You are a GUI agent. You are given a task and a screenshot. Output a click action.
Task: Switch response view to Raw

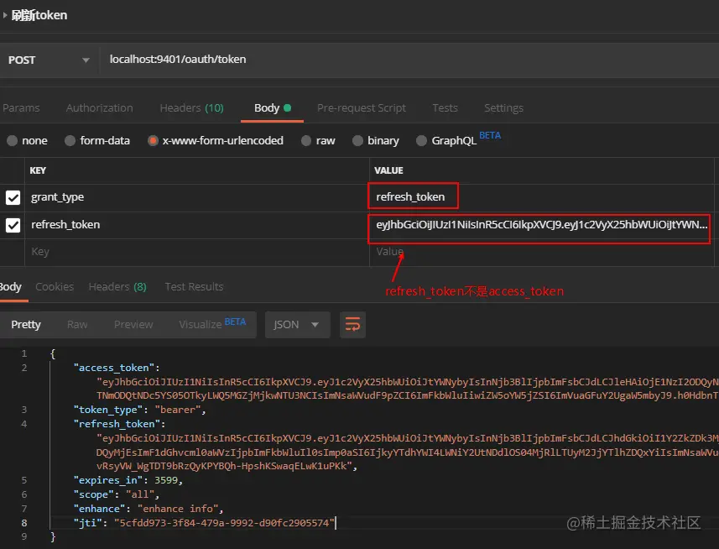(x=77, y=325)
